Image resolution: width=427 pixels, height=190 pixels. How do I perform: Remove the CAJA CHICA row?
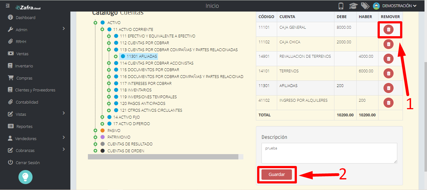coord(389,44)
